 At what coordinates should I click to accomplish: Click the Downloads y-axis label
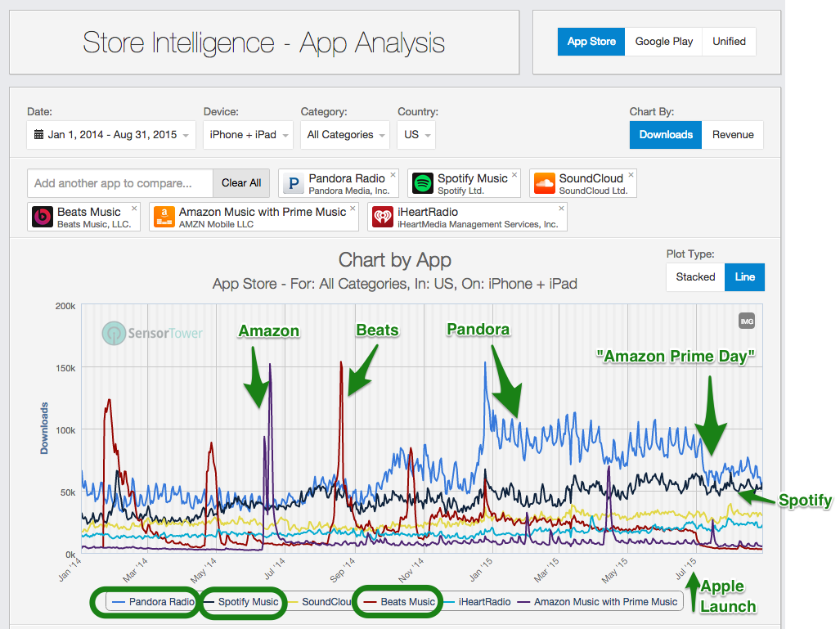(x=44, y=428)
